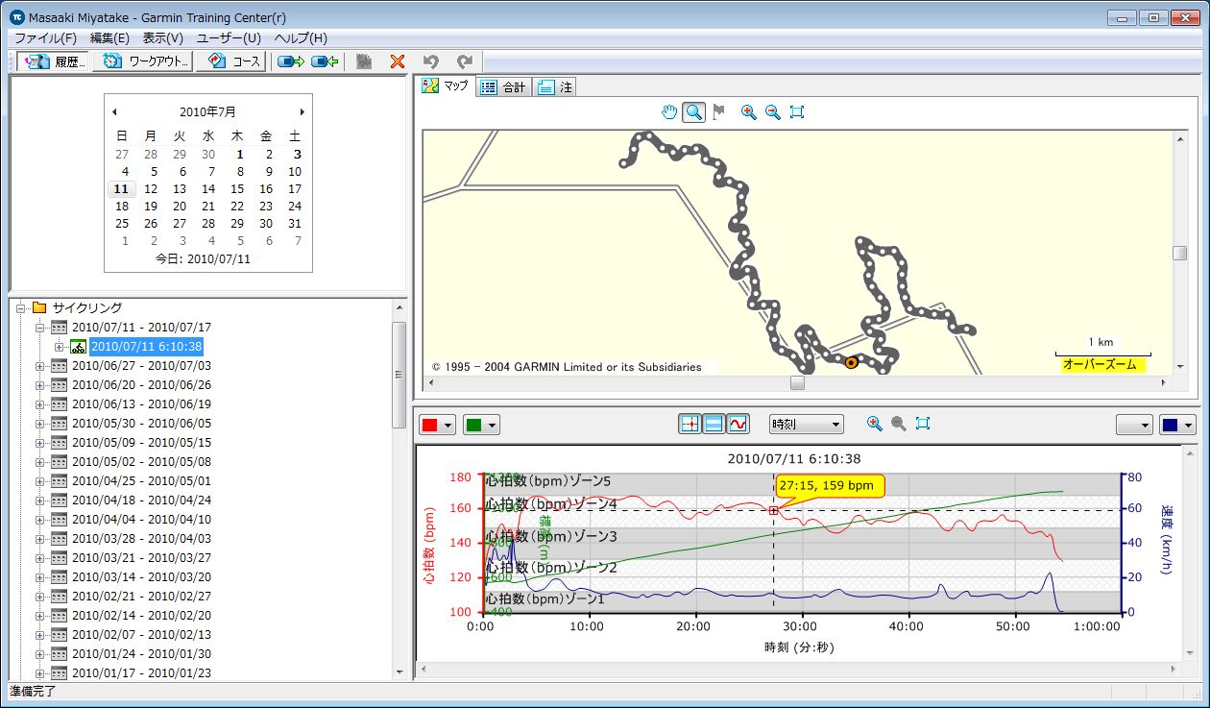Click the undo arrow in the toolbar
This screenshot has height=708, width=1210.
pos(431,61)
